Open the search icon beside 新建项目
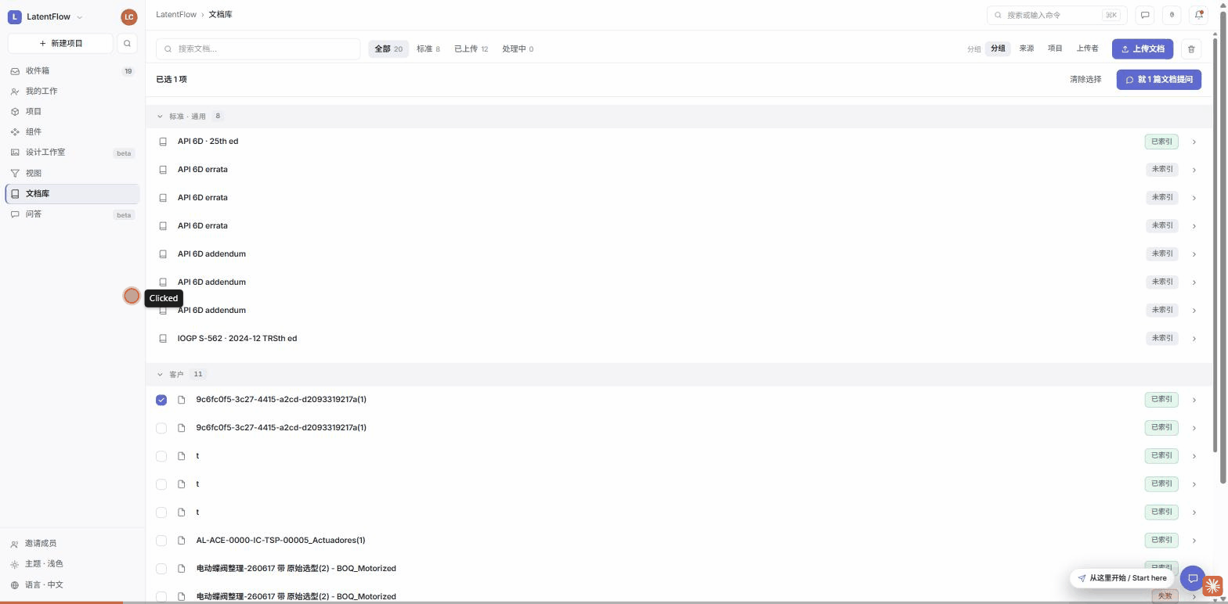 click(x=127, y=43)
